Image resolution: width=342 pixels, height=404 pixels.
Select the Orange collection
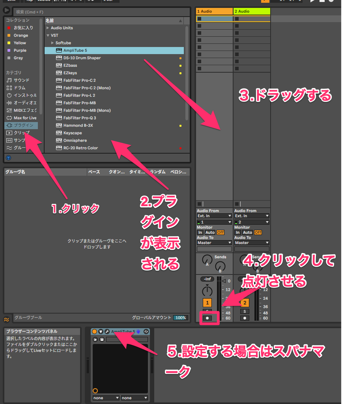pyautogui.click(x=21, y=36)
